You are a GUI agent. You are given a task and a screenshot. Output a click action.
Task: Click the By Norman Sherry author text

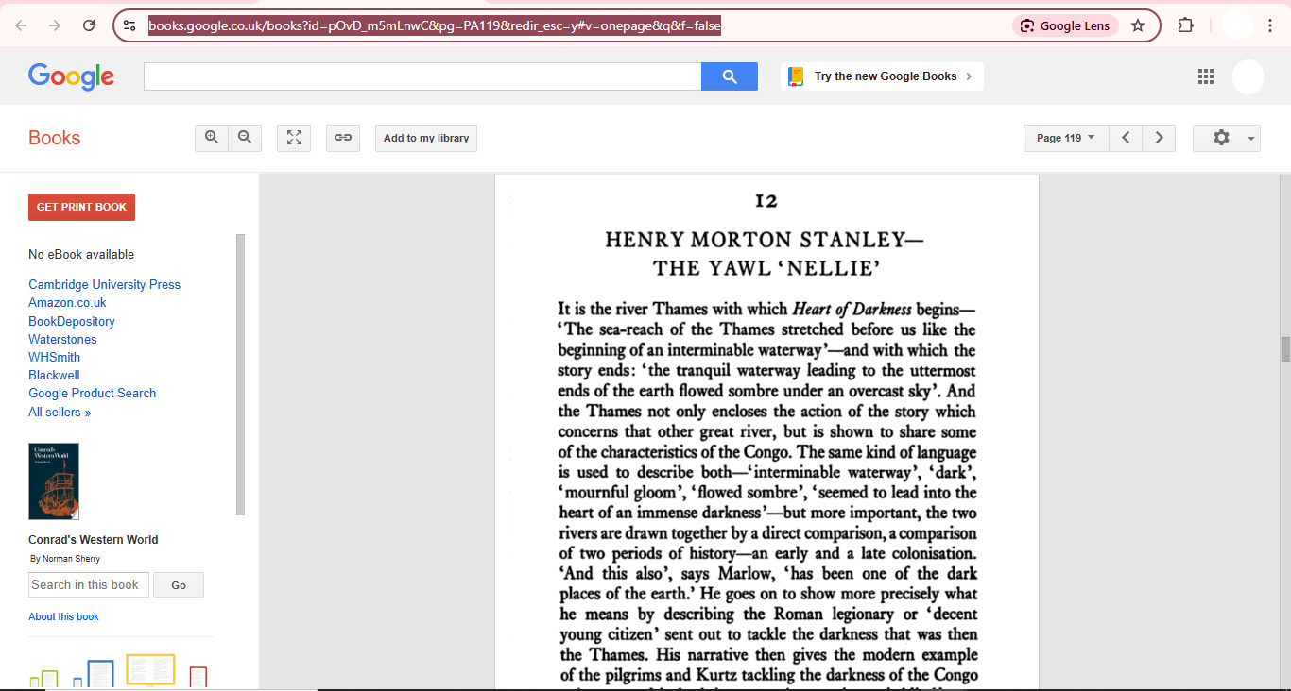pyautogui.click(x=65, y=559)
